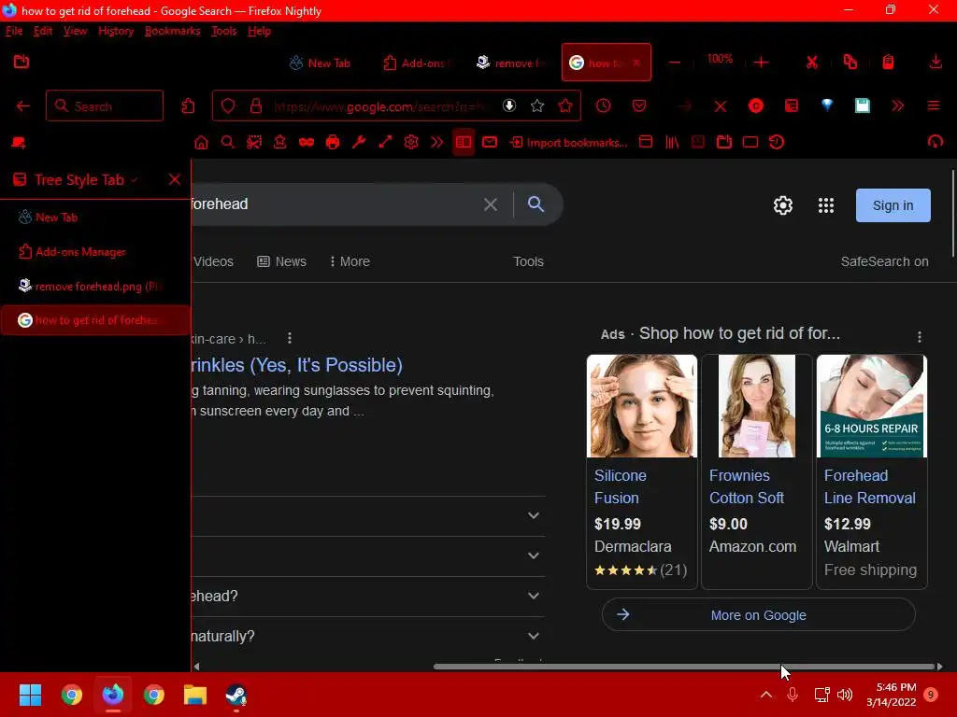Viewport: 957px width, 717px height.
Task: Expand bookmarks toolbar overflow chevrons
Action: (437, 143)
